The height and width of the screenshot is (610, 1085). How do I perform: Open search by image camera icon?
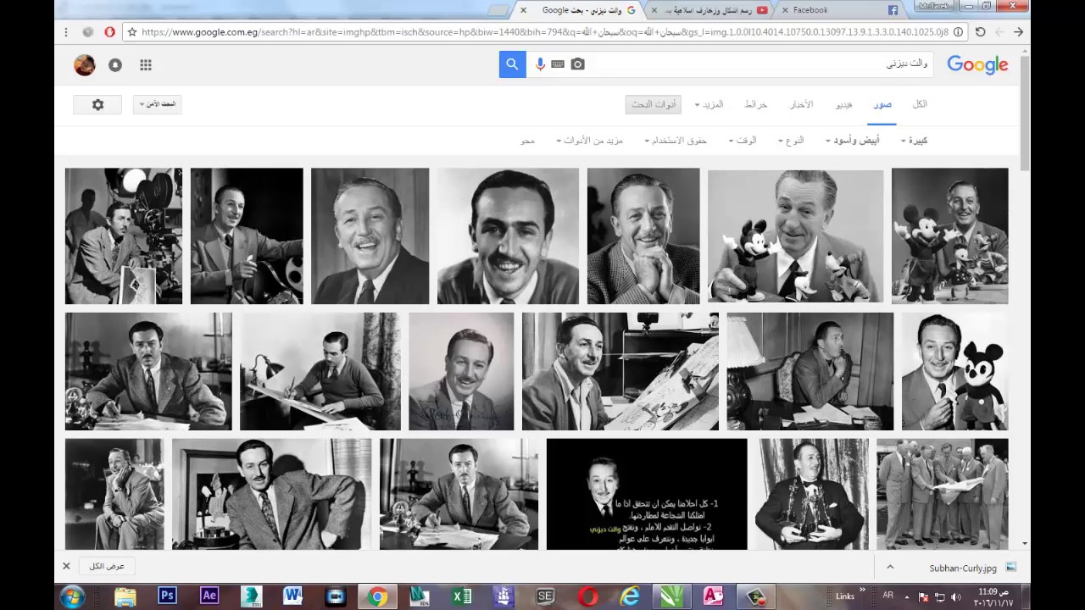578,64
